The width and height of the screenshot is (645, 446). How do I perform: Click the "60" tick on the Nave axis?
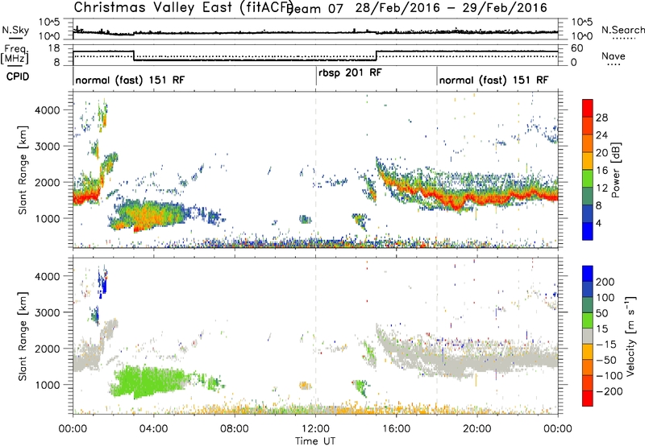[x=577, y=48]
